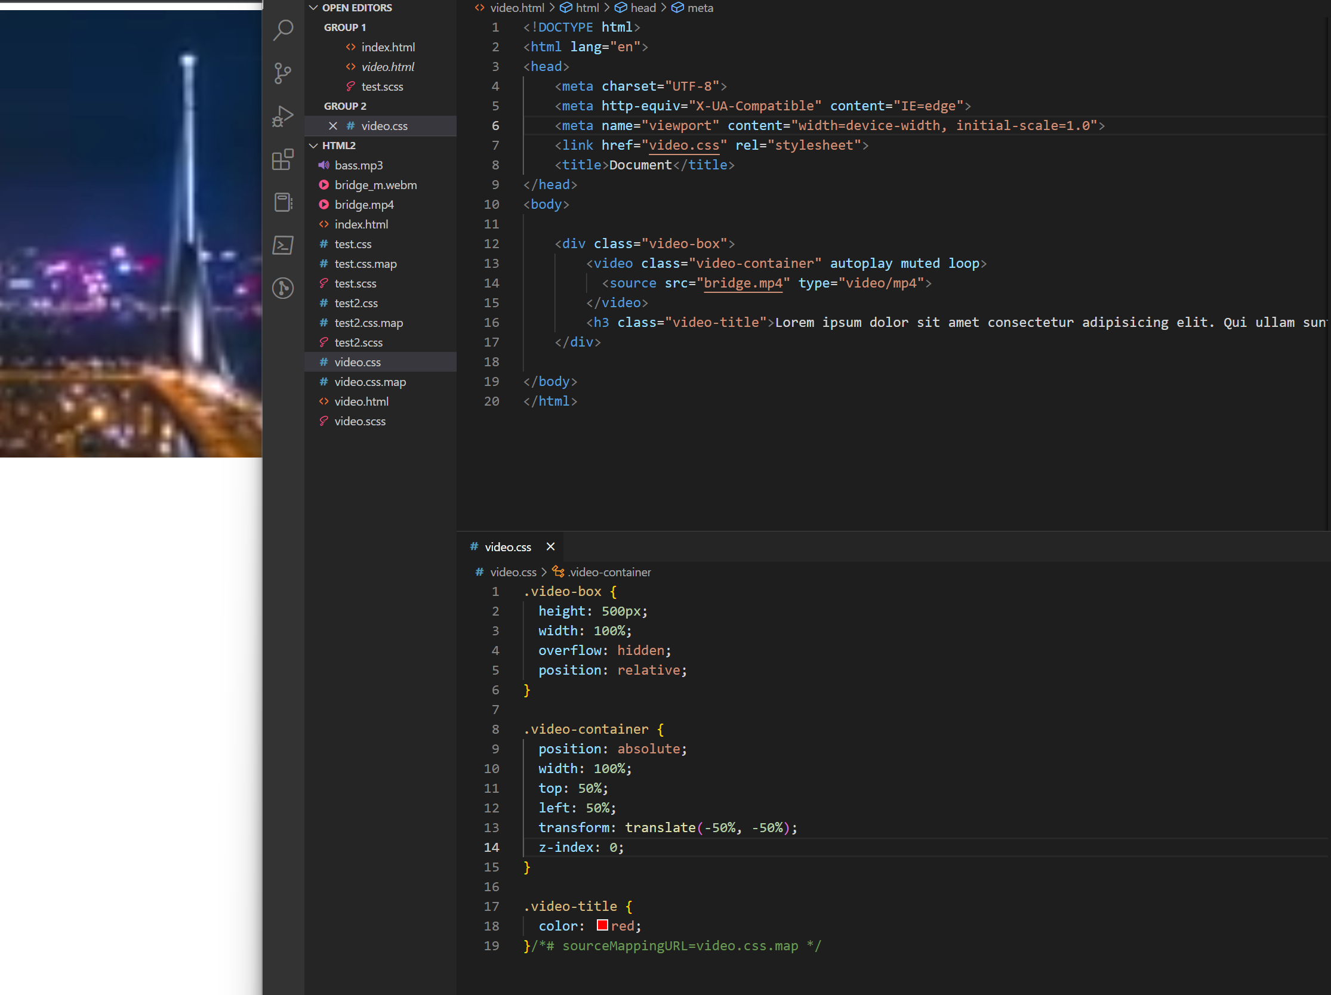Click meta breadcrumb segment
1331x995 pixels.
pos(700,8)
